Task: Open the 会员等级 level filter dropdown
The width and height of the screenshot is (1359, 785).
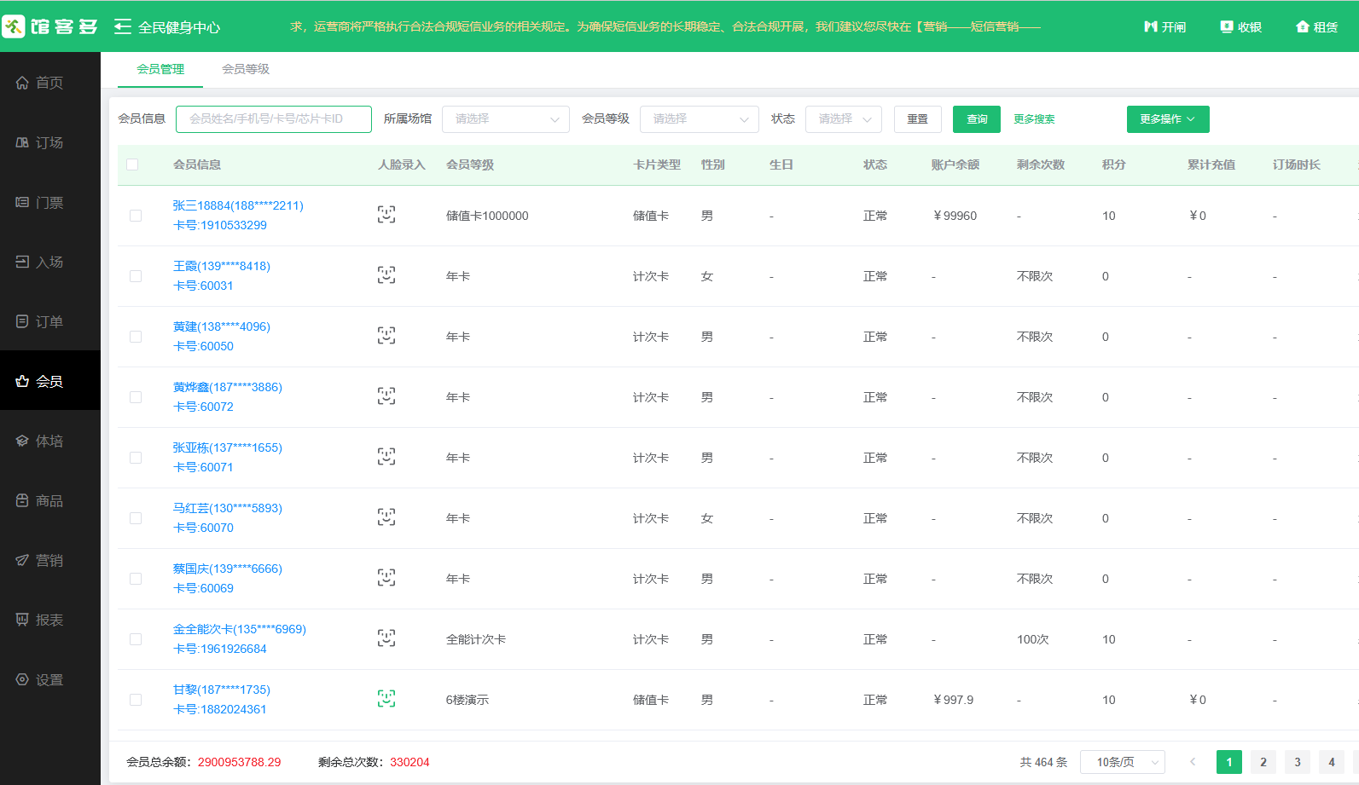Action: click(700, 119)
